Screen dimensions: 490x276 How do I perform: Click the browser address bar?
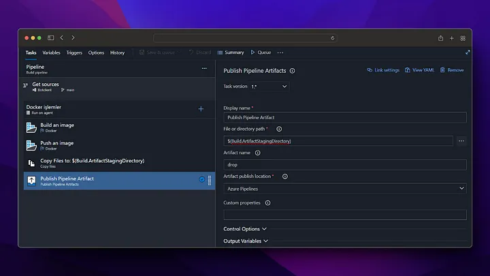(245, 38)
